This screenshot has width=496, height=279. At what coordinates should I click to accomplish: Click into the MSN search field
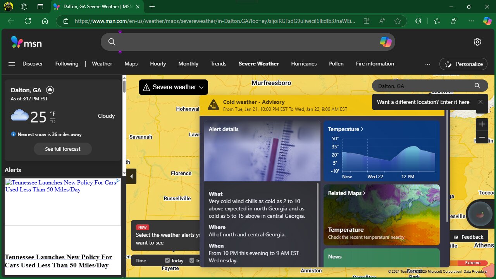click(x=248, y=42)
